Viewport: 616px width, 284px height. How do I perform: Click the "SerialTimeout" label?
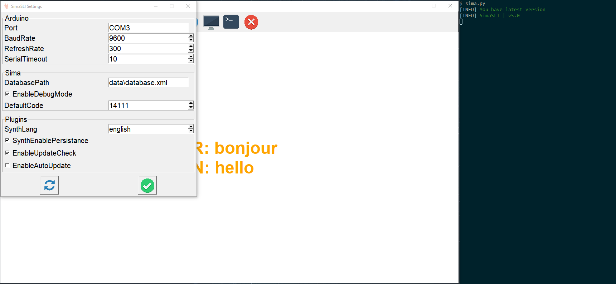pos(26,59)
